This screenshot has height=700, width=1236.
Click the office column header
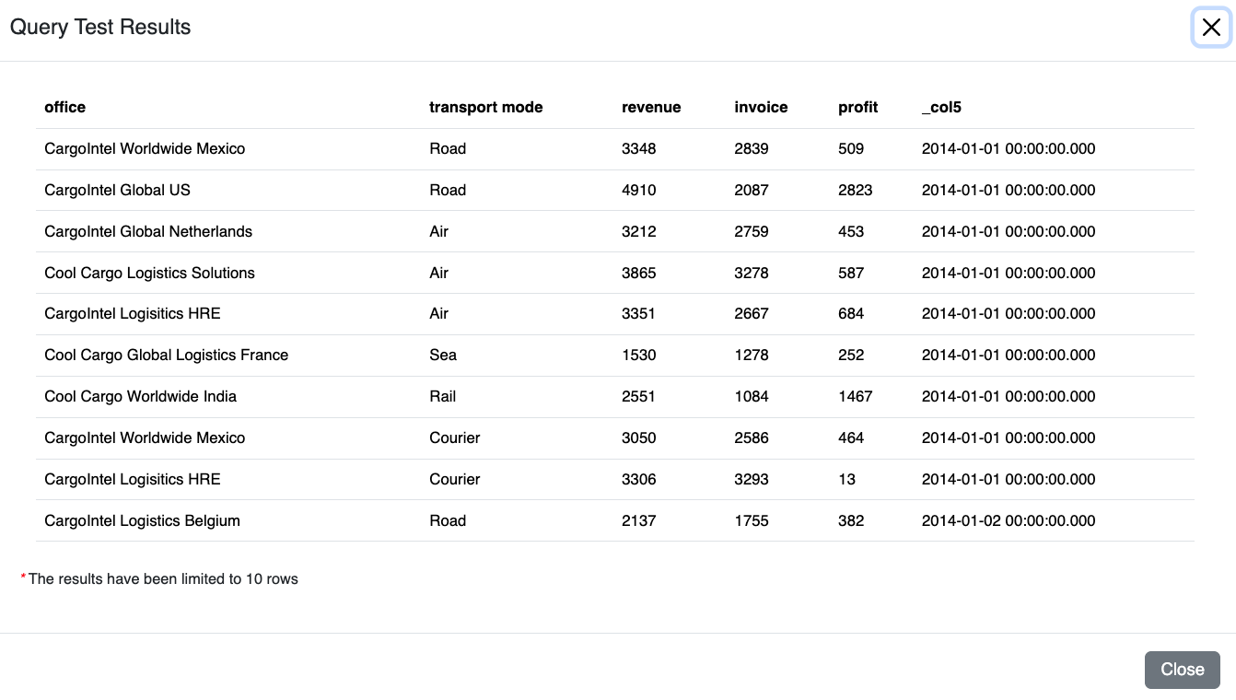[x=64, y=107]
